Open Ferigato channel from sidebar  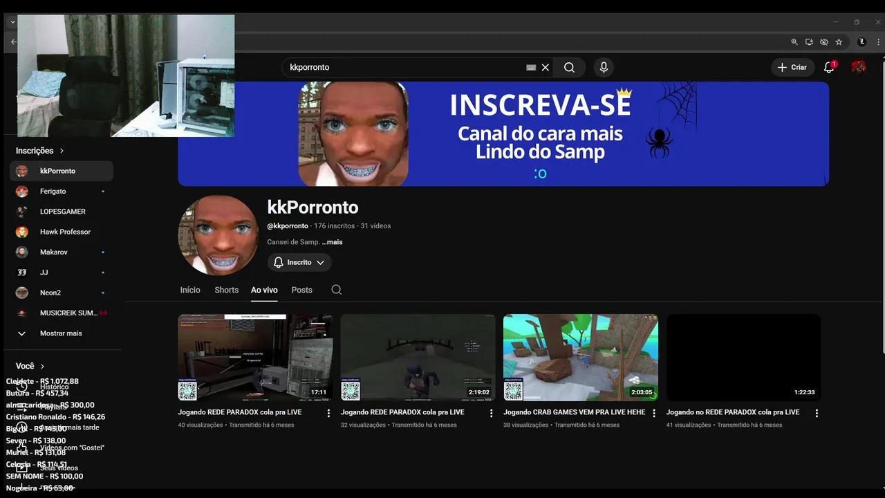[62, 191]
